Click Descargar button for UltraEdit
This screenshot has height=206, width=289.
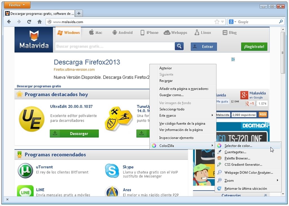pos(74,133)
